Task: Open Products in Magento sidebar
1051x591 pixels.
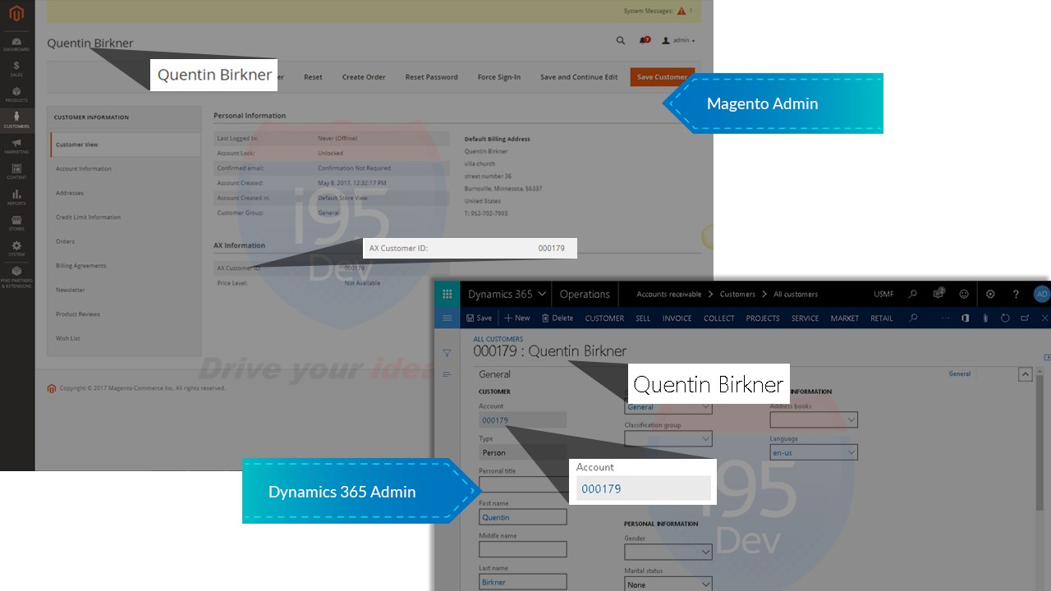Action: pos(16,94)
